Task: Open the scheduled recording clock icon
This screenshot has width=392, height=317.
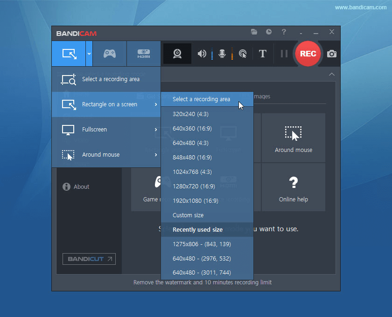Action: 269,32
